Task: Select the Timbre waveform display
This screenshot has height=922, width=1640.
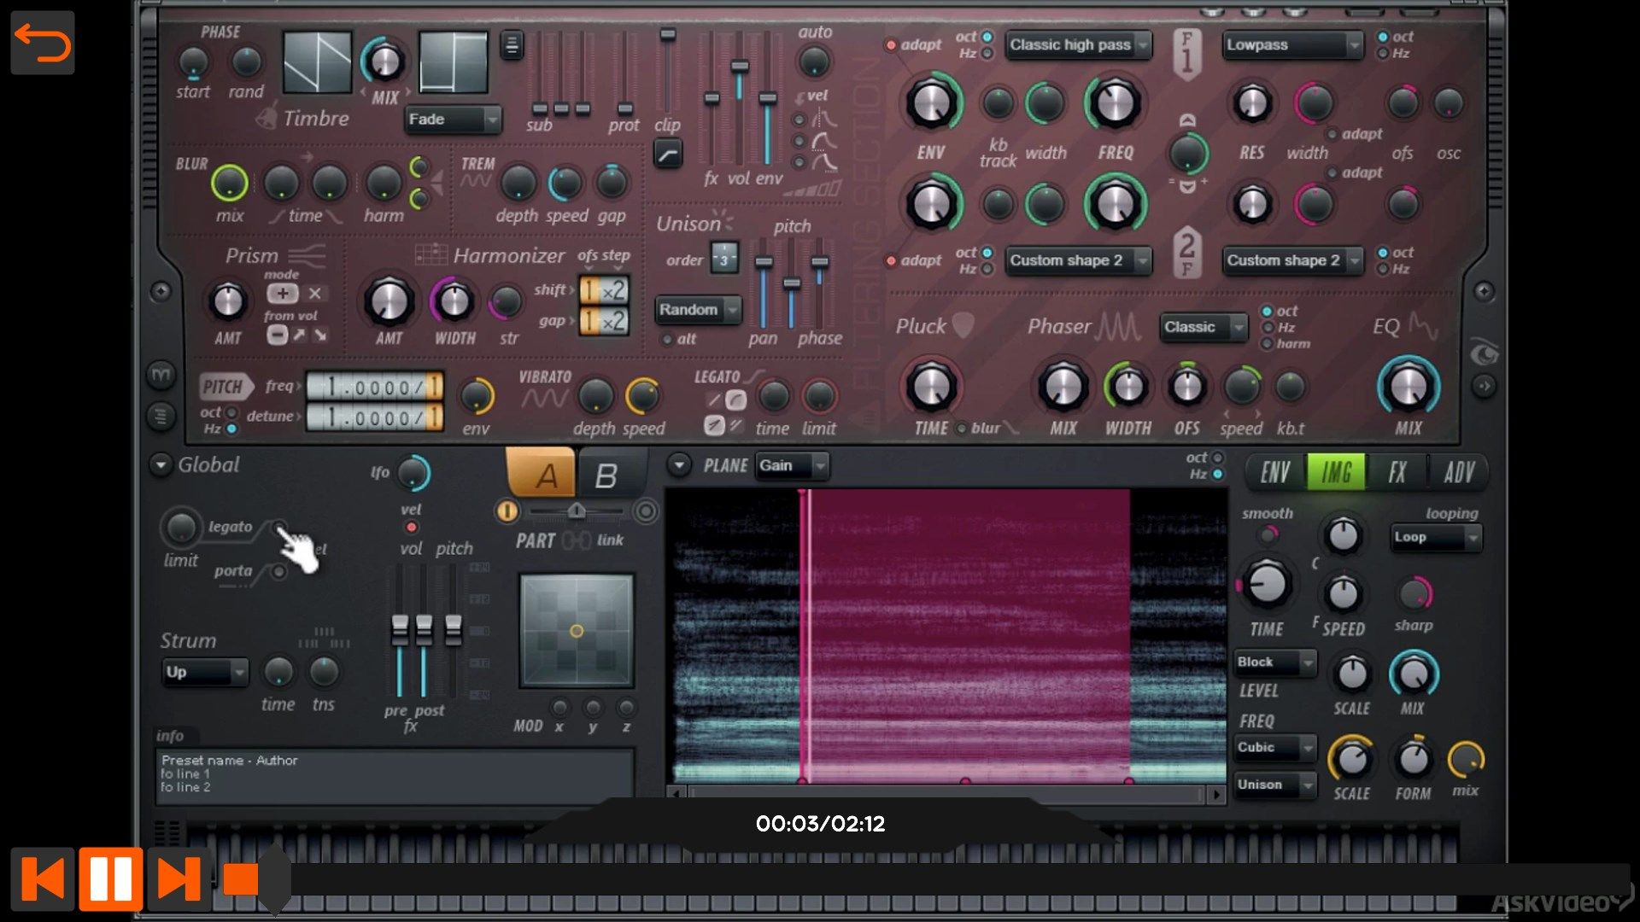Action: pyautogui.click(x=317, y=62)
